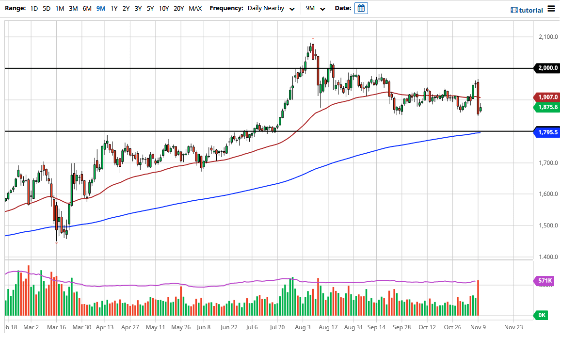Click the blue 1,795.5 moving average label
The width and height of the screenshot is (561, 337).
(546, 132)
